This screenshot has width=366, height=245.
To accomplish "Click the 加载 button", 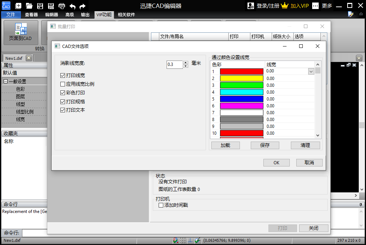I will coord(225,146).
